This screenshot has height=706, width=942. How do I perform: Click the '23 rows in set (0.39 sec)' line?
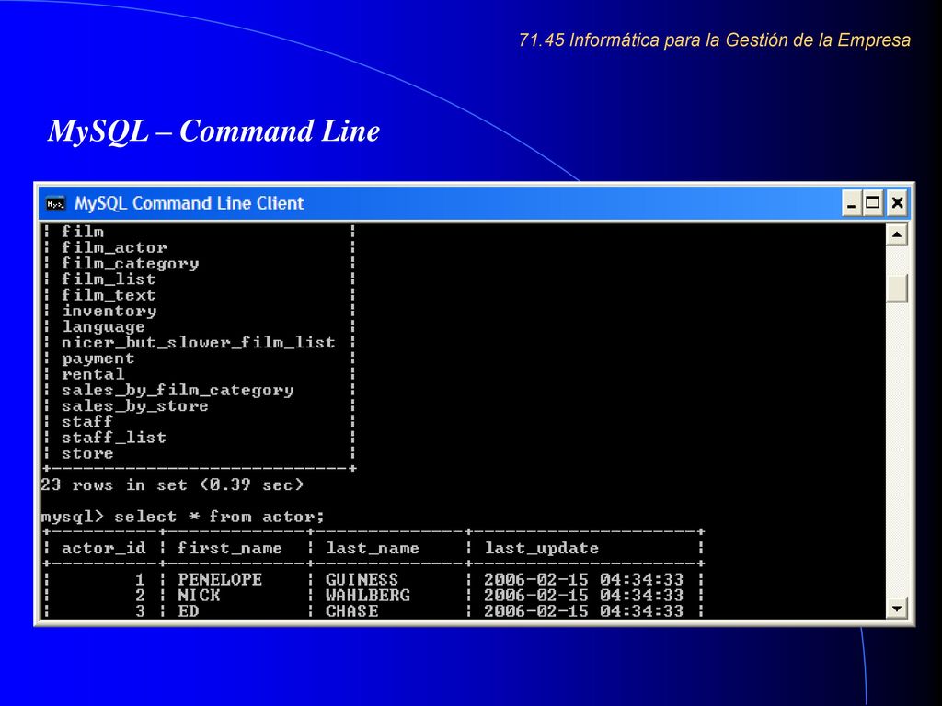pos(172,484)
